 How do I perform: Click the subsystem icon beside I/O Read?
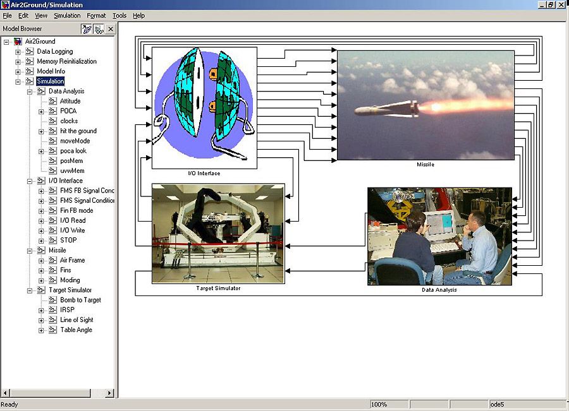click(52, 220)
